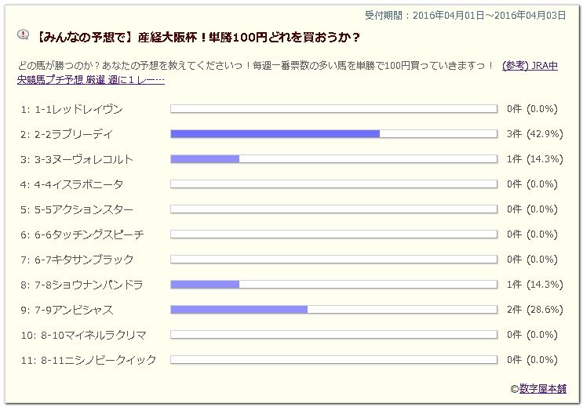583x407 pixels.
Task: Click the poll title 産経大阪杯 heading
Action: click(x=198, y=37)
